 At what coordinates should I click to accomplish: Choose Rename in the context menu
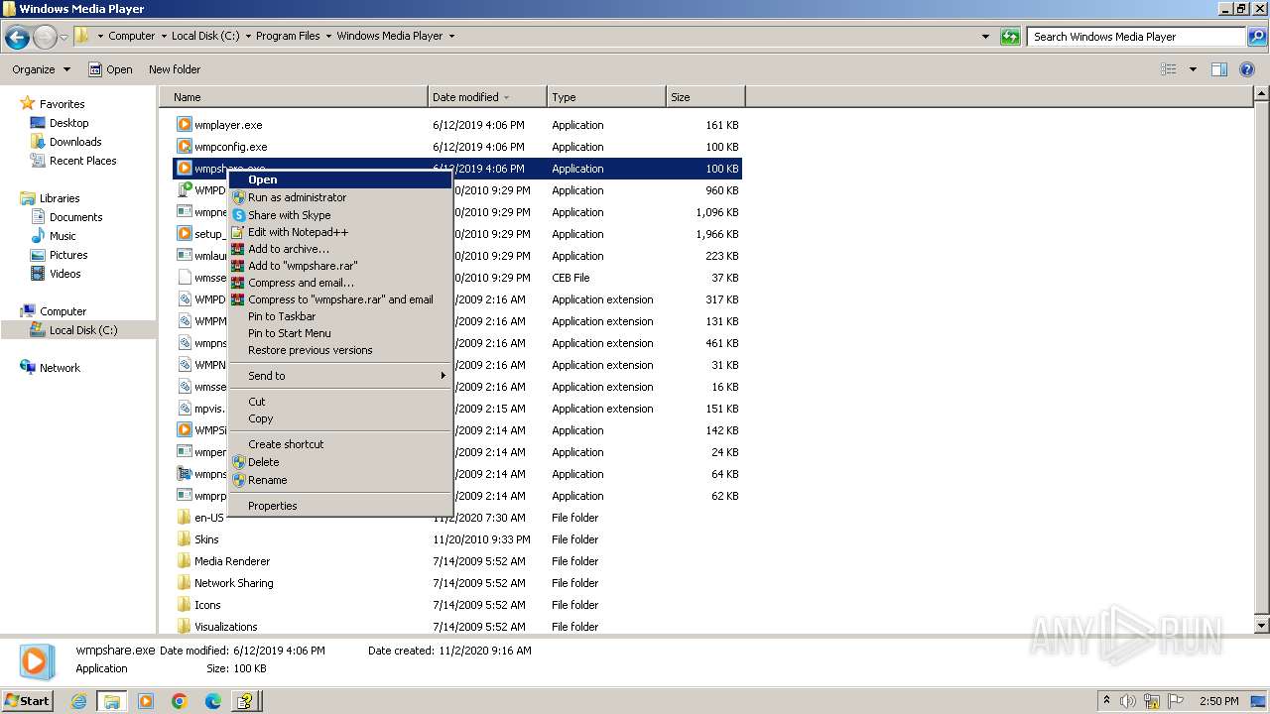coord(340,480)
